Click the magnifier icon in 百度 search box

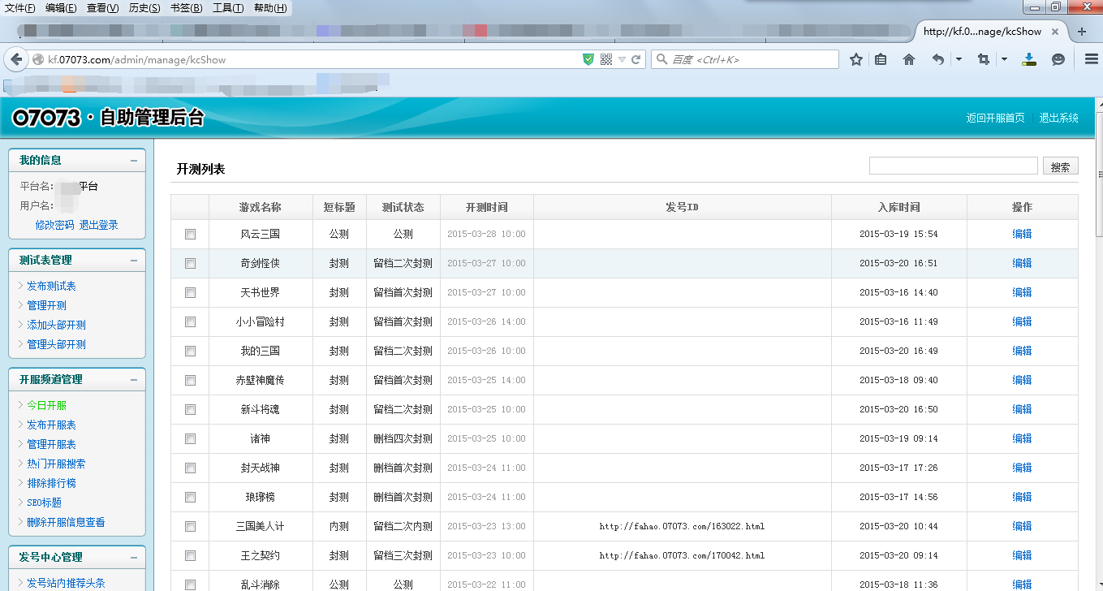tap(661, 59)
